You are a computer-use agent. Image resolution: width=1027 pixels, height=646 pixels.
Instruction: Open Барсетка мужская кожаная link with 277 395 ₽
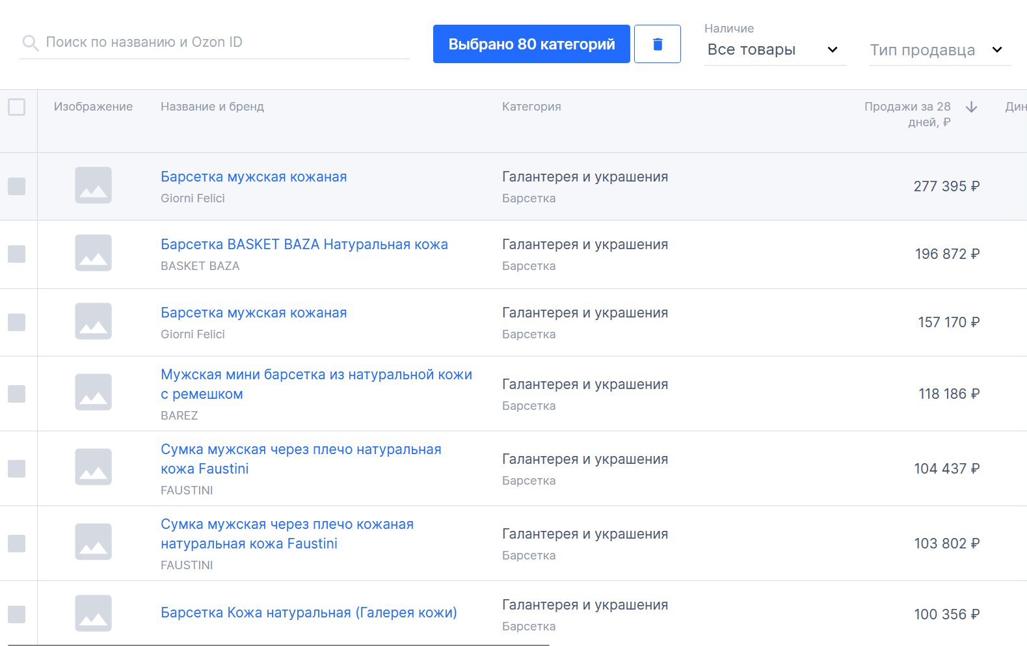coord(254,177)
